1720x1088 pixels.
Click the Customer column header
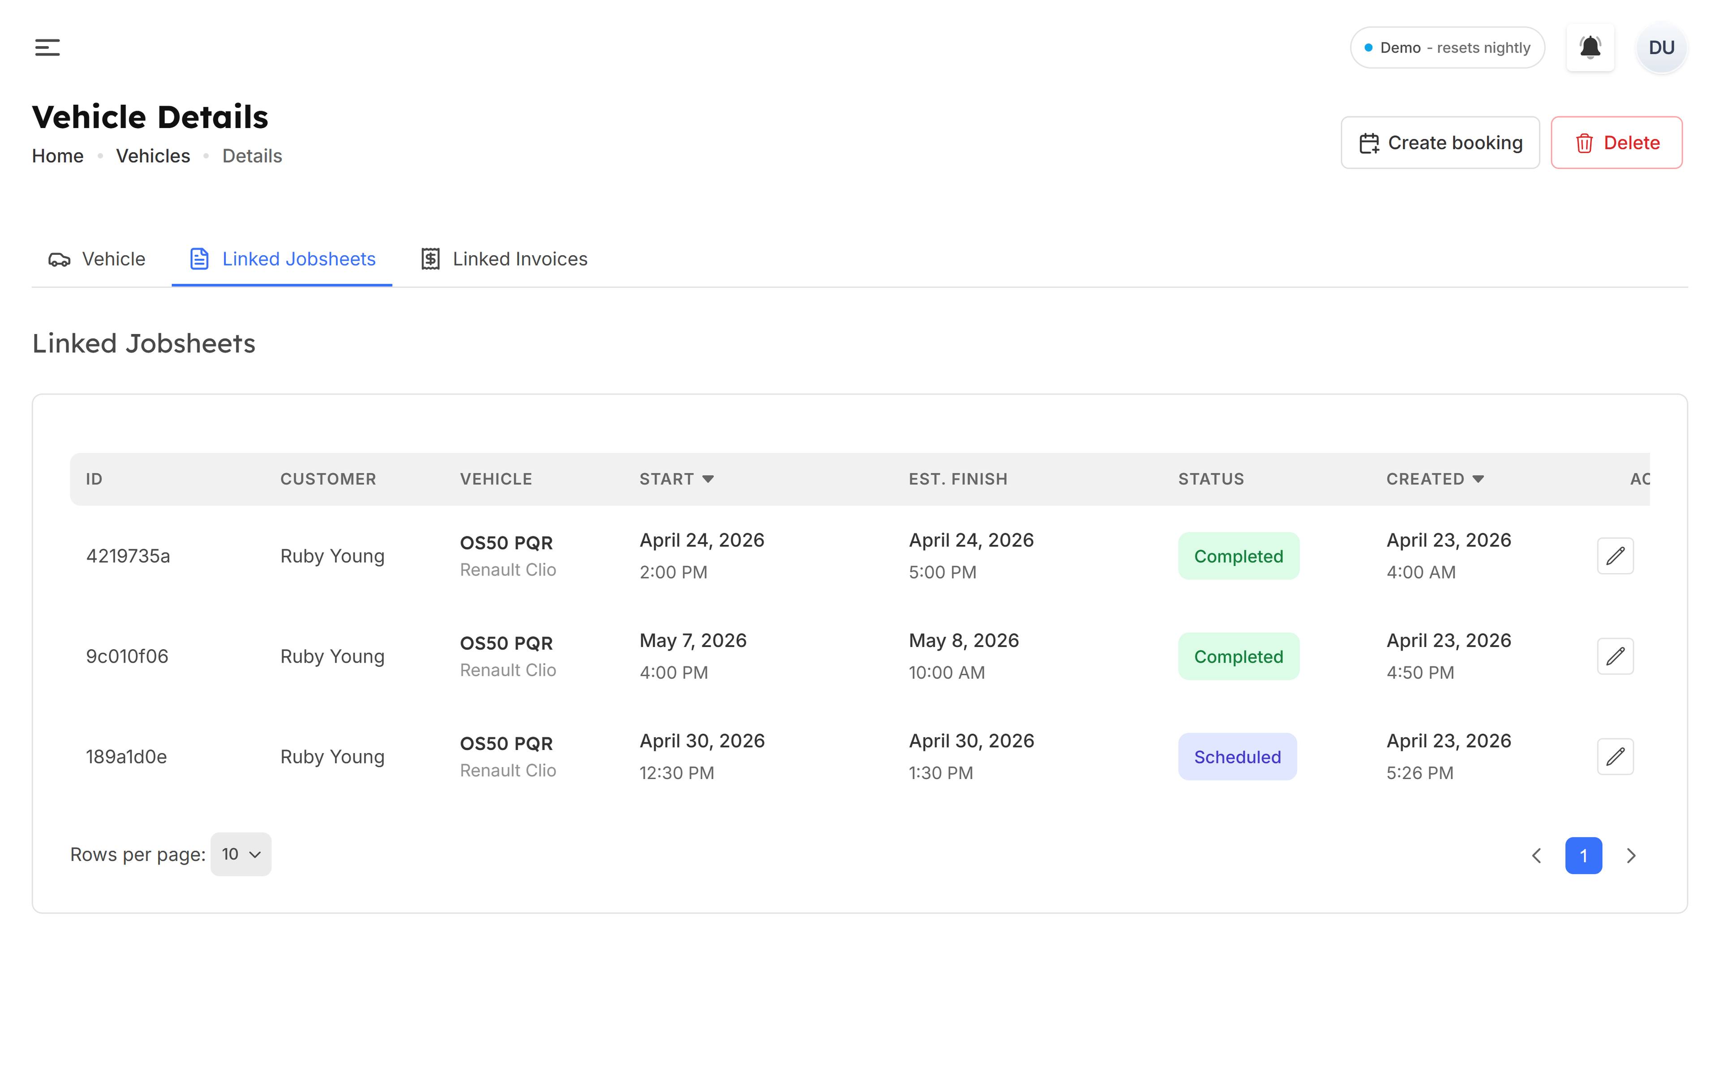click(328, 479)
